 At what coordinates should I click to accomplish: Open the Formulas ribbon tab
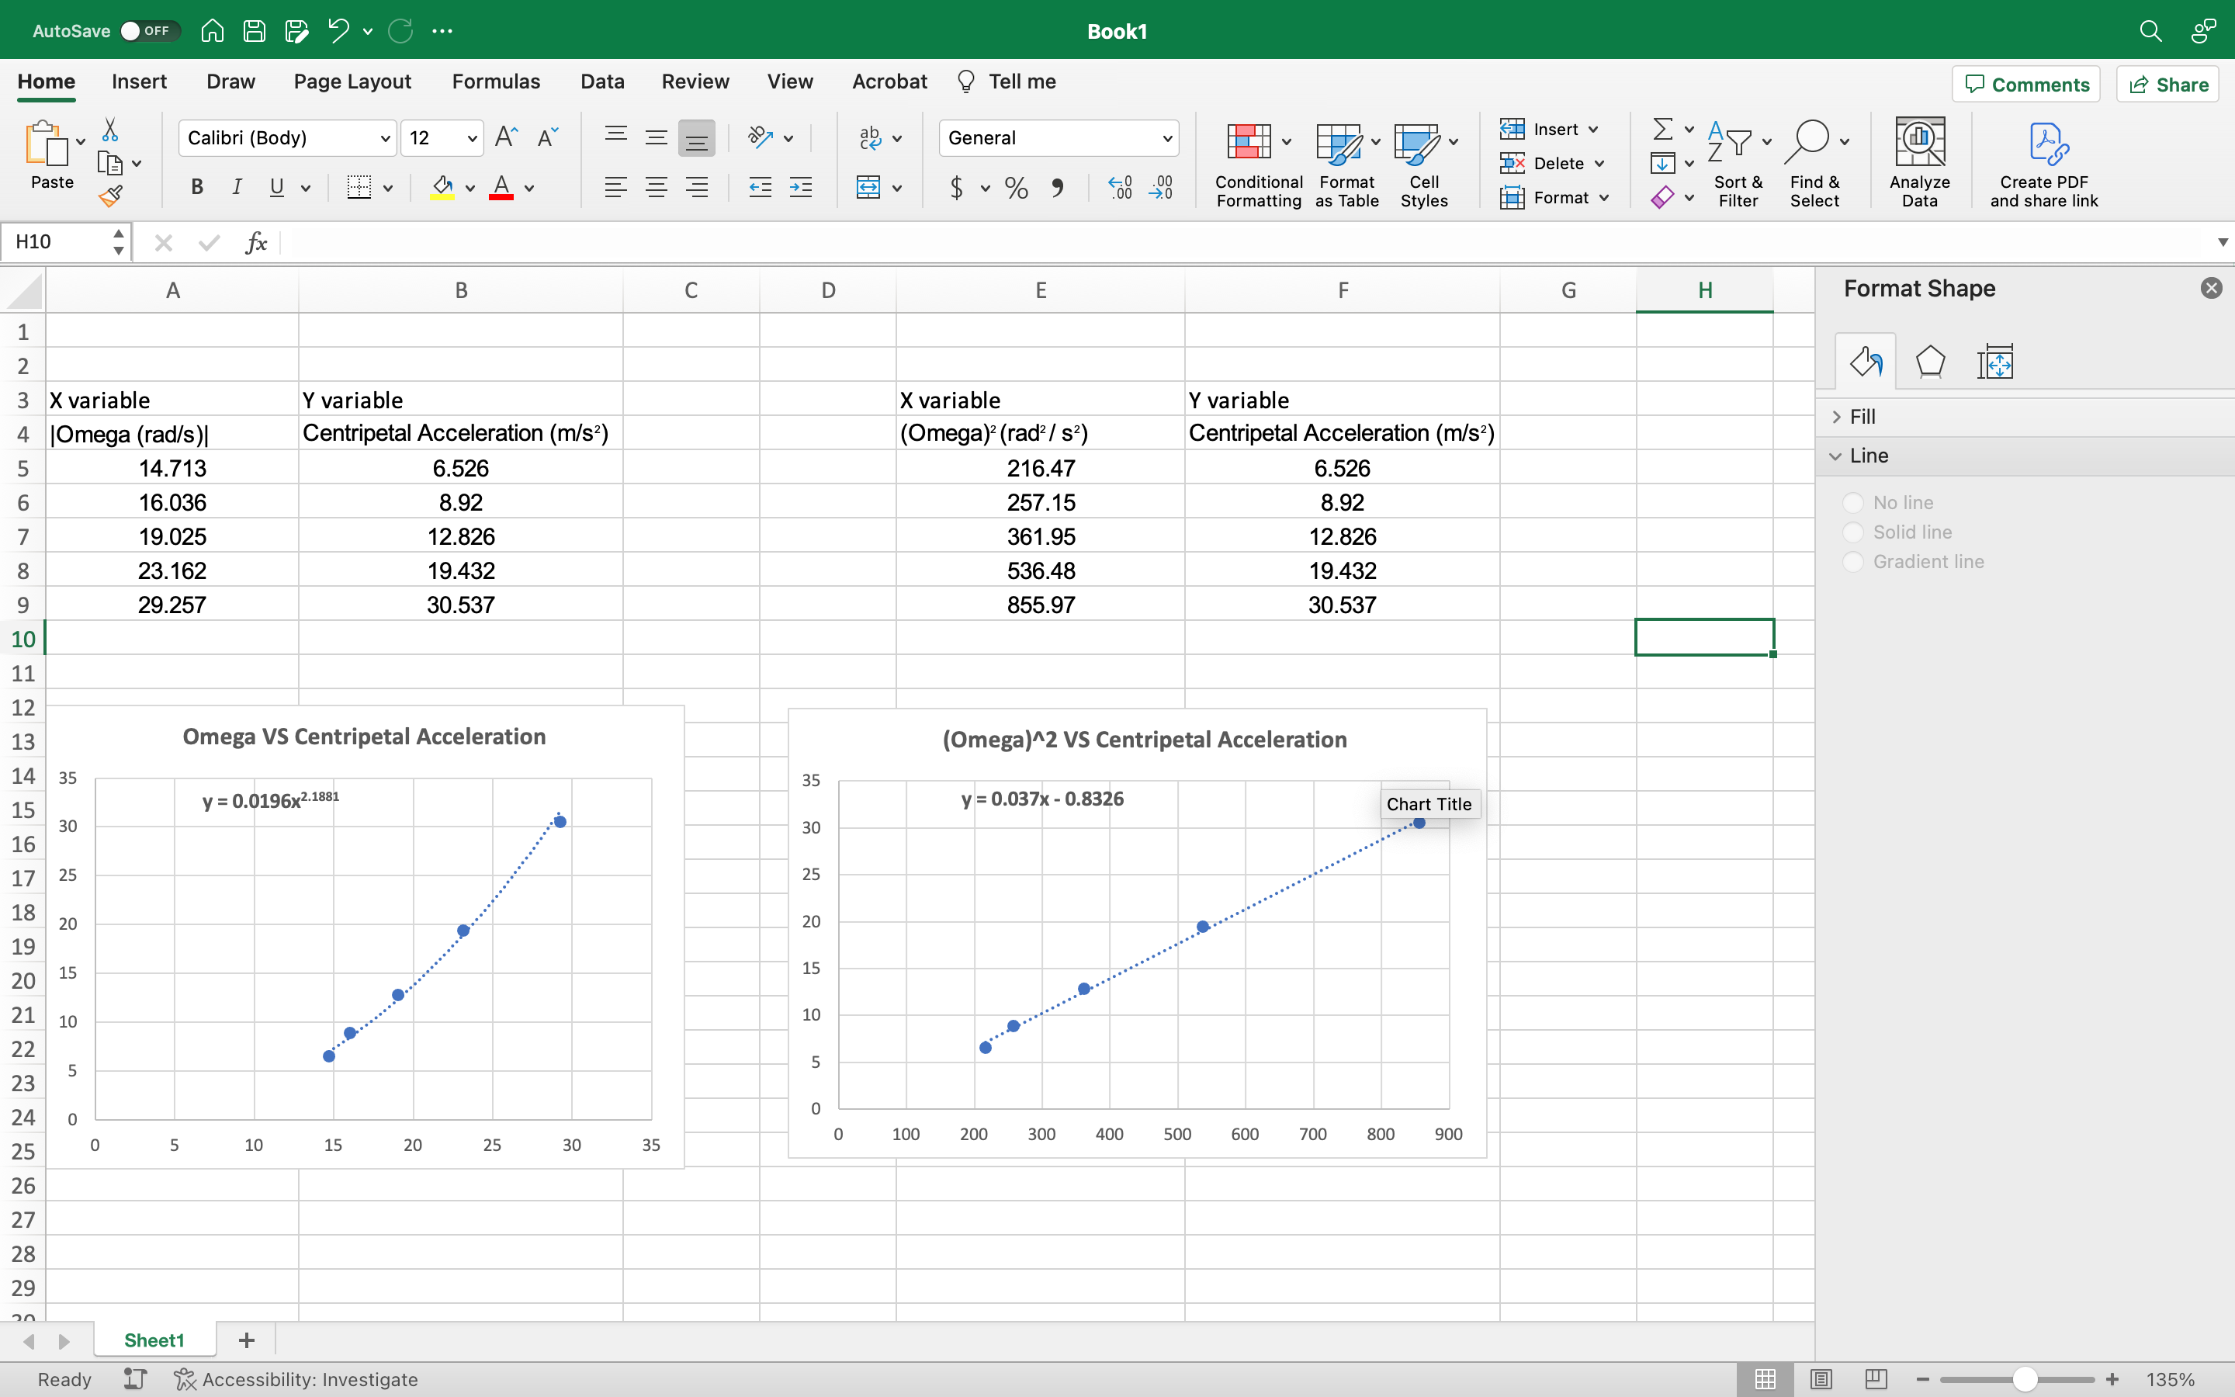tap(496, 81)
